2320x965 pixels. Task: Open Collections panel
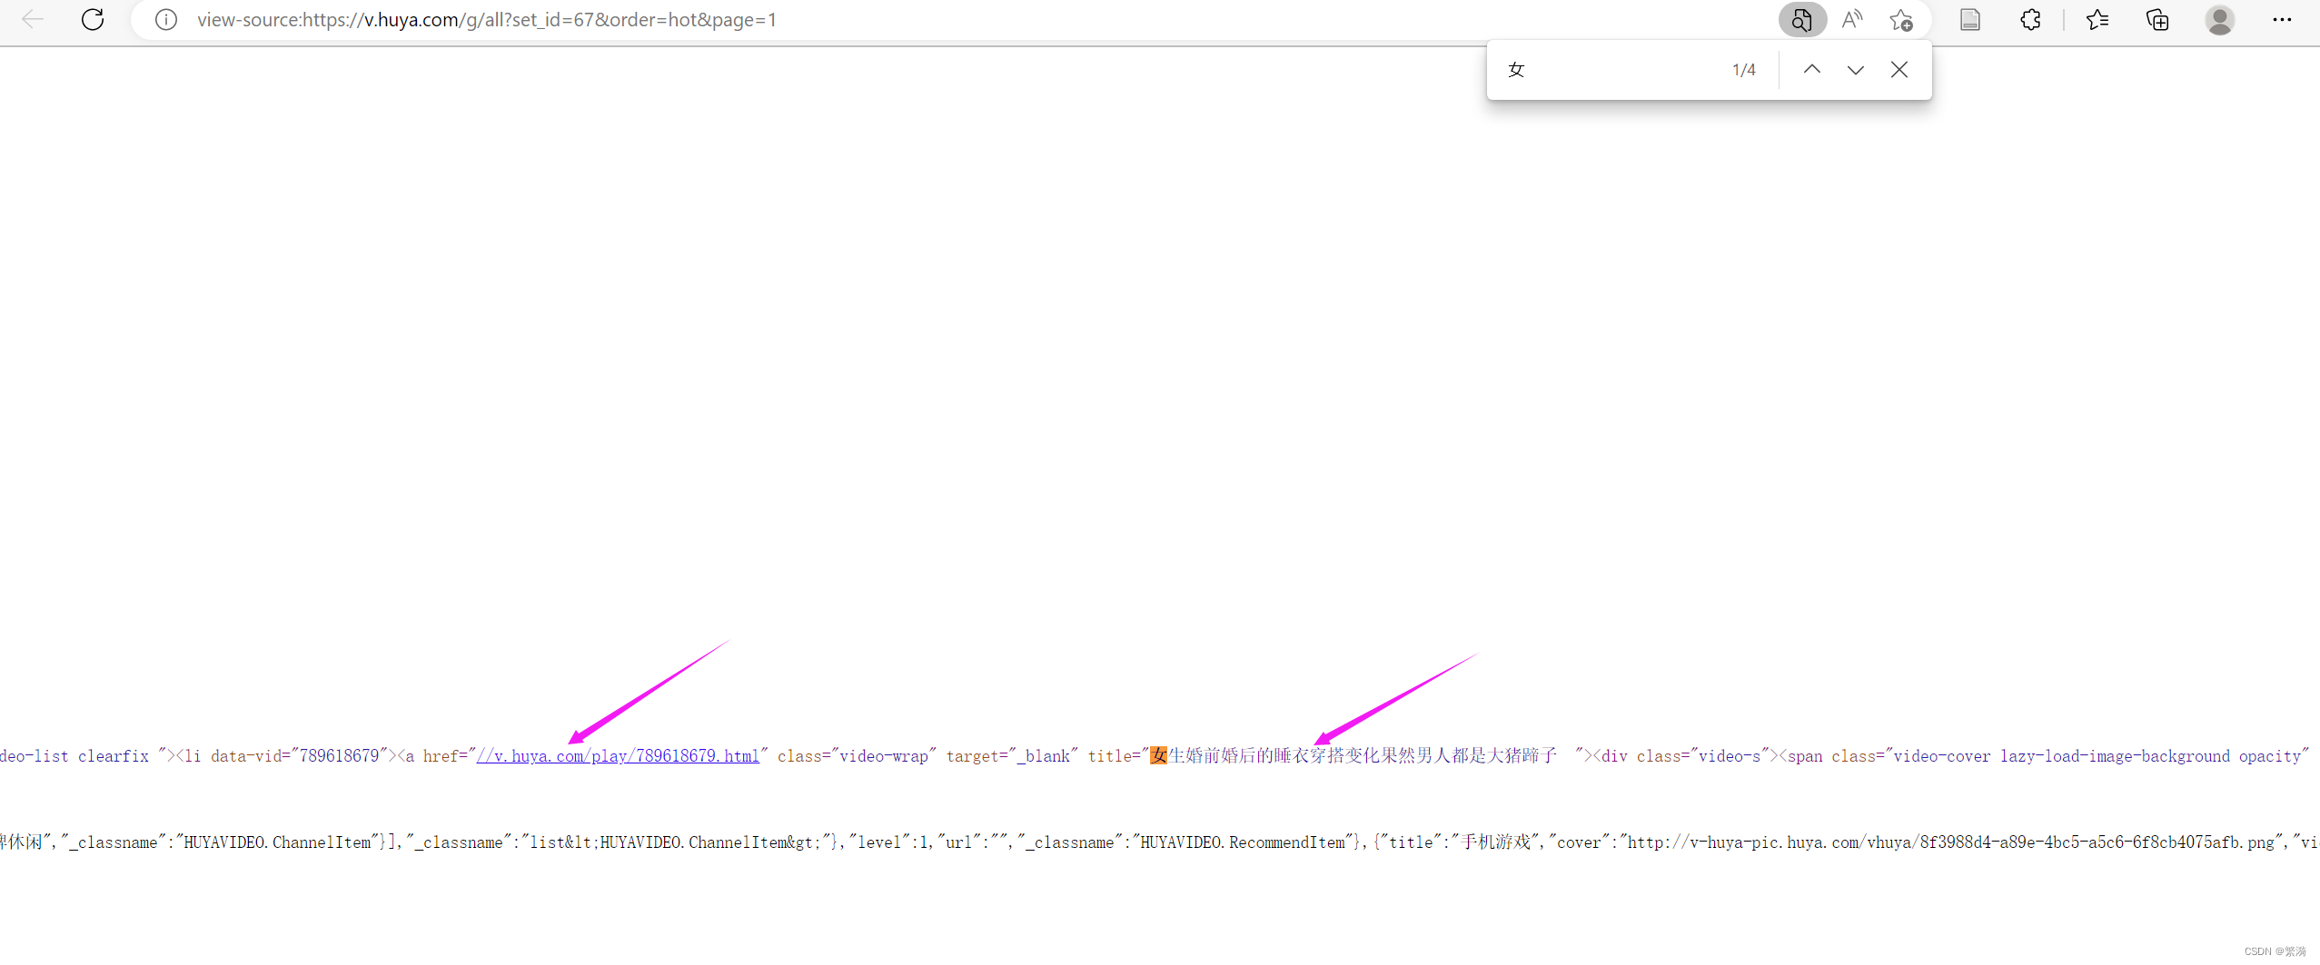[2157, 19]
